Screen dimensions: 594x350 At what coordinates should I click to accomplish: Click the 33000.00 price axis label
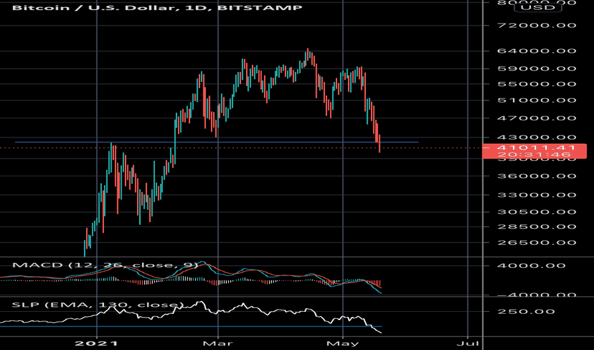point(537,195)
